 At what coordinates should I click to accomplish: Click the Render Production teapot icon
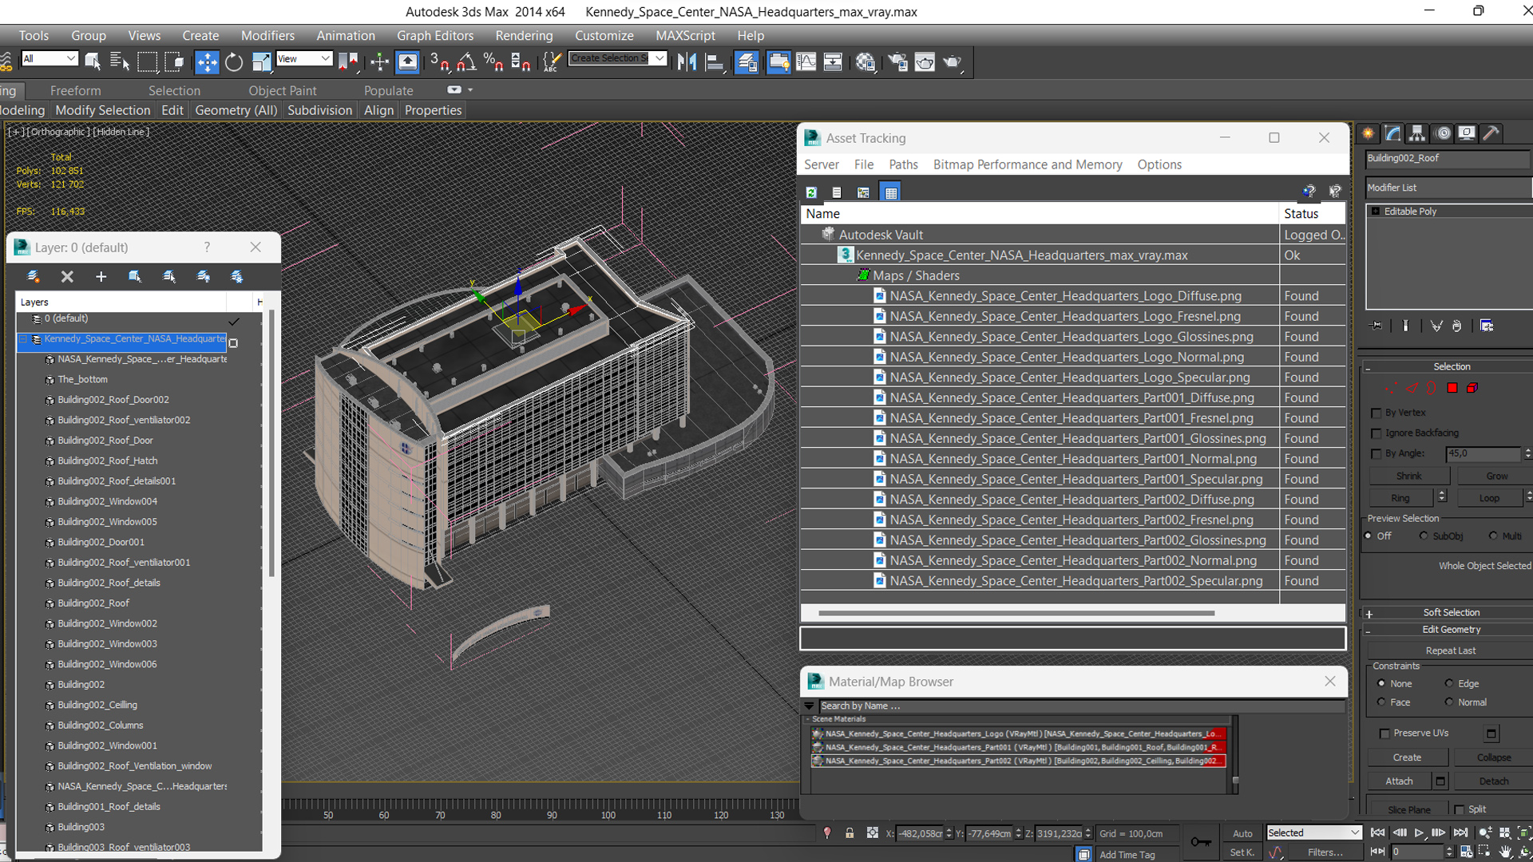tap(953, 61)
